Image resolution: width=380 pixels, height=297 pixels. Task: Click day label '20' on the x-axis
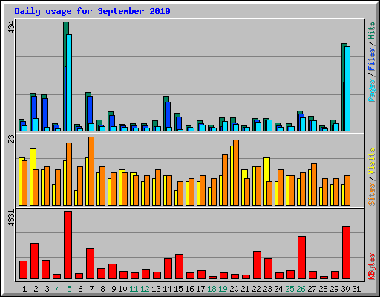[234, 289]
